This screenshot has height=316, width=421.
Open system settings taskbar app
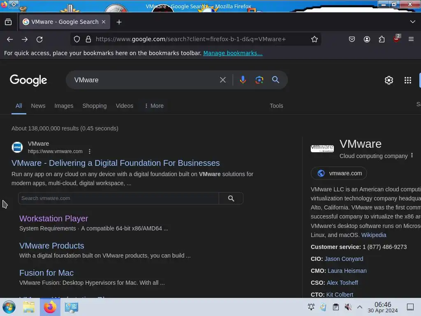coord(72,307)
